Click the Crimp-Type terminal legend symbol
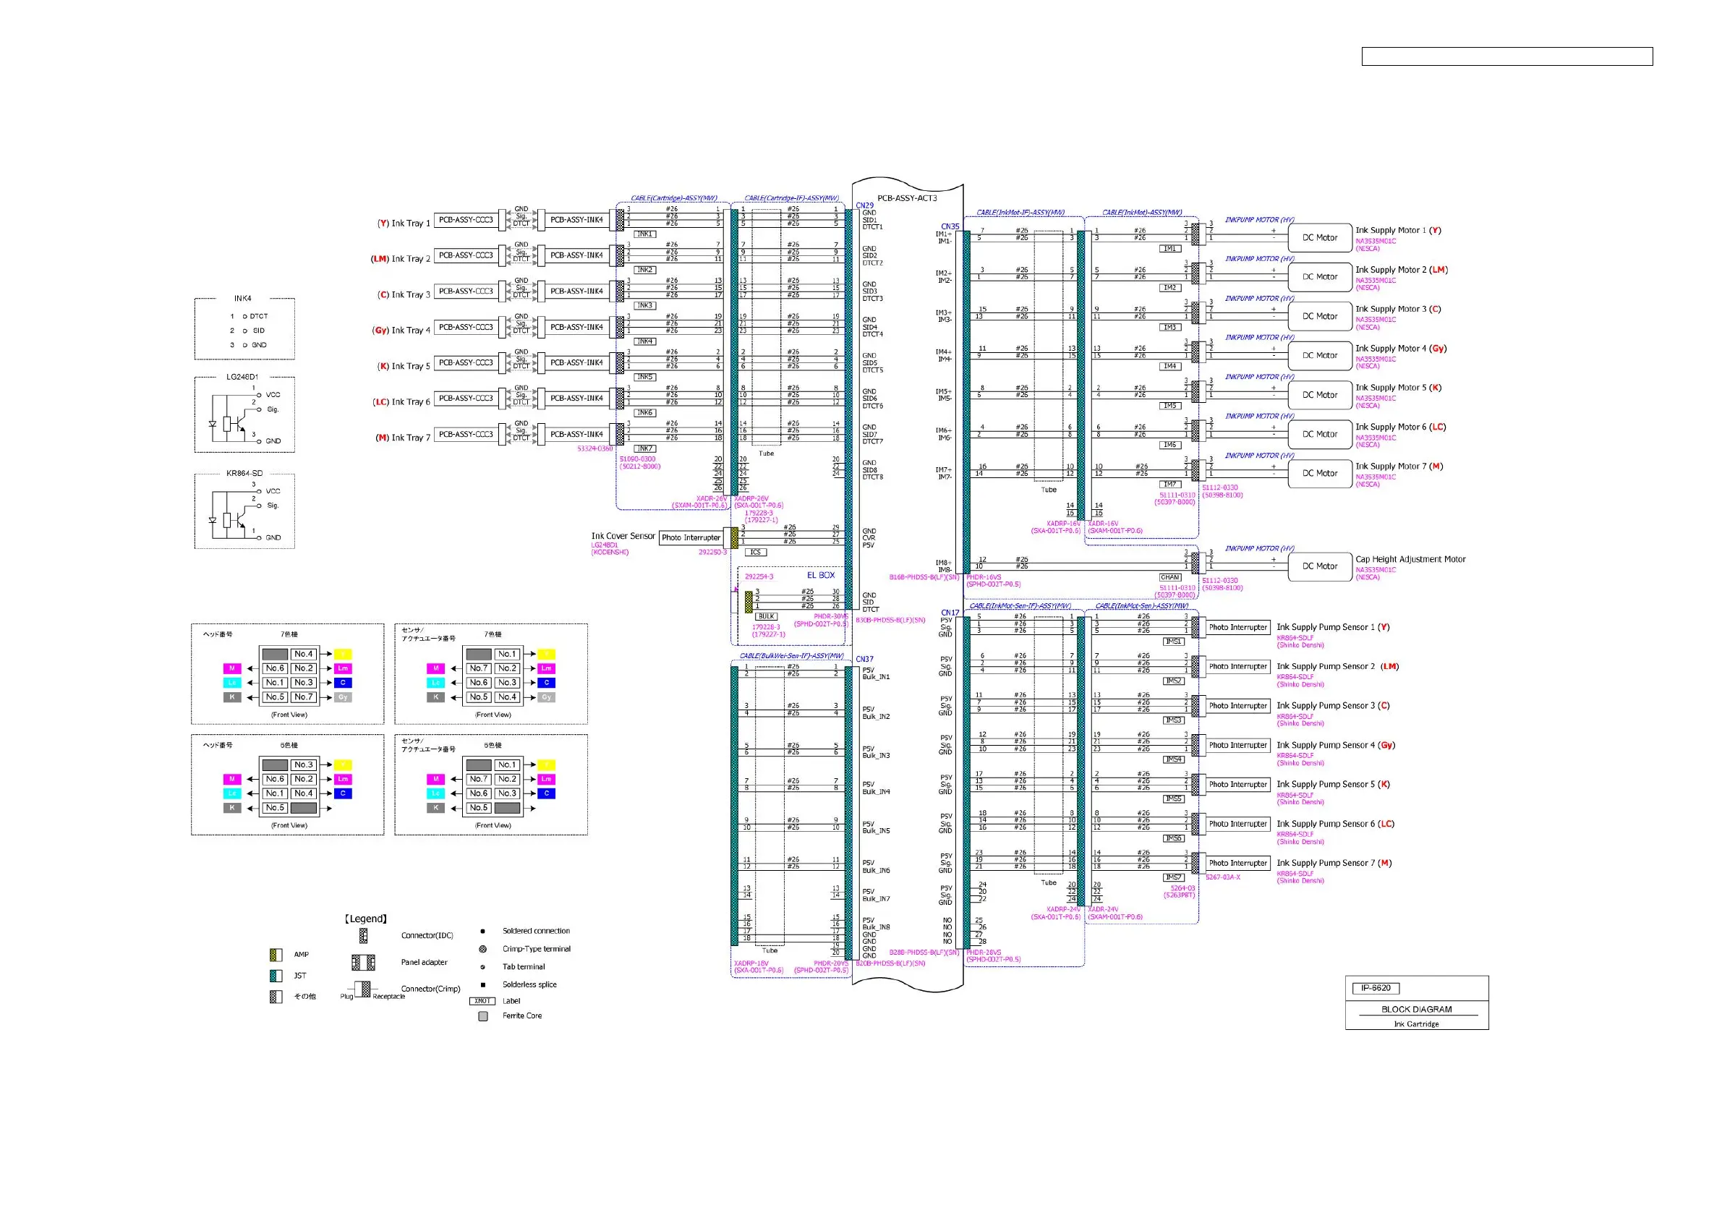The width and height of the screenshot is (1722, 1218). 483,949
